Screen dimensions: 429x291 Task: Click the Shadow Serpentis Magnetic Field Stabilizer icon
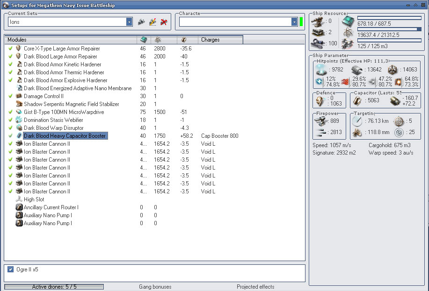pyautogui.click(x=19, y=104)
